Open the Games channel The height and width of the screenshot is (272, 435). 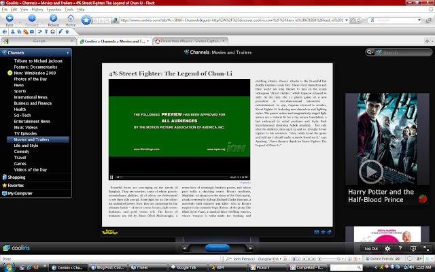[20, 164]
